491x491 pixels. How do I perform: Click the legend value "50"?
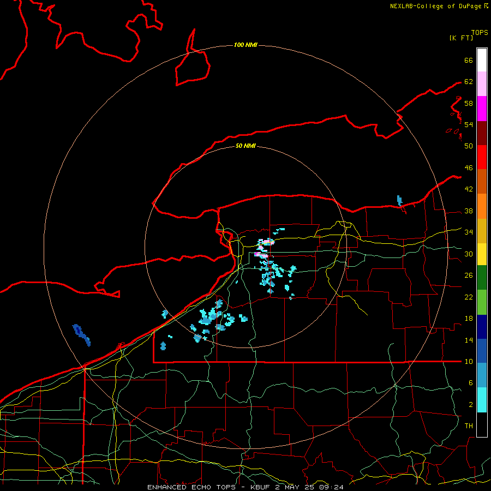pyautogui.click(x=469, y=146)
